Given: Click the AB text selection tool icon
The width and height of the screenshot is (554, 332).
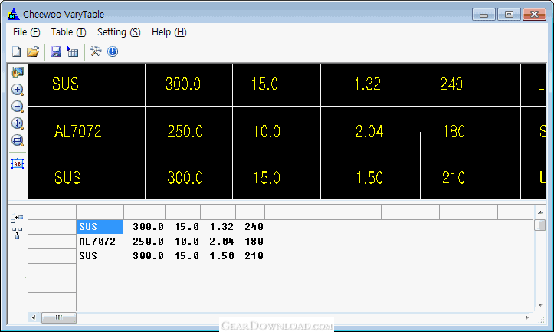Looking at the screenshot, I should (x=18, y=164).
